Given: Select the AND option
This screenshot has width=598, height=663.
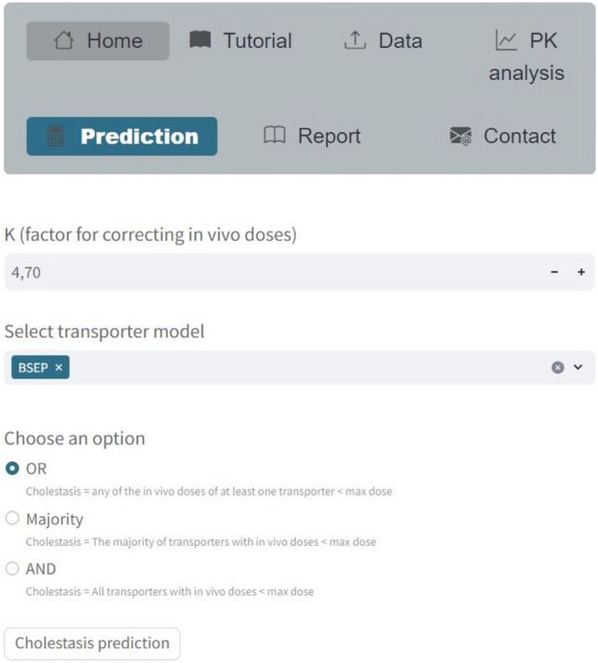Looking at the screenshot, I should 13,569.
